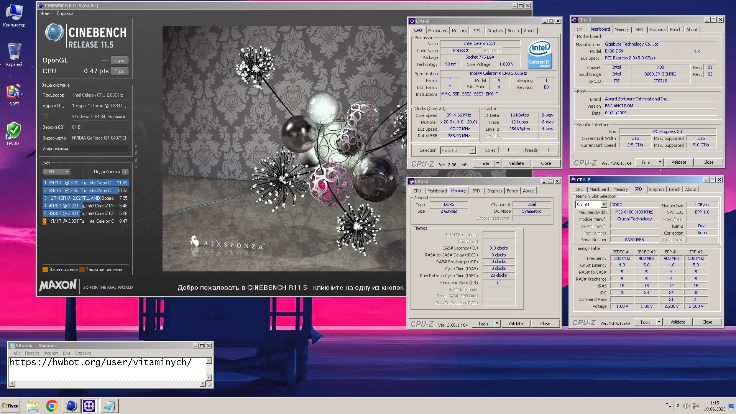Open the Компьютер desktop icon
736x414 pixels.
coord(14,16)
